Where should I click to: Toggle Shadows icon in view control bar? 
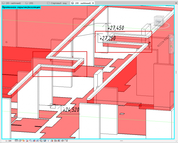[x=27, y=141]
